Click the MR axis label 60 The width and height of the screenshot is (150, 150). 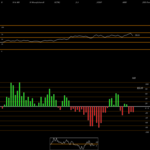click(146, 94)
